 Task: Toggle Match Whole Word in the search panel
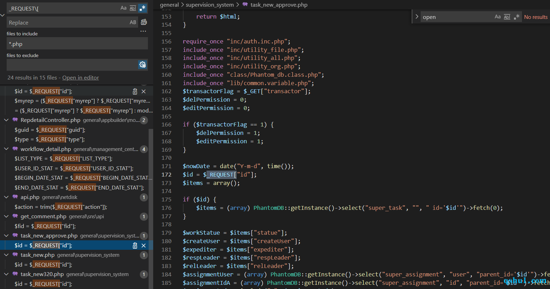(x=133, y=8)
